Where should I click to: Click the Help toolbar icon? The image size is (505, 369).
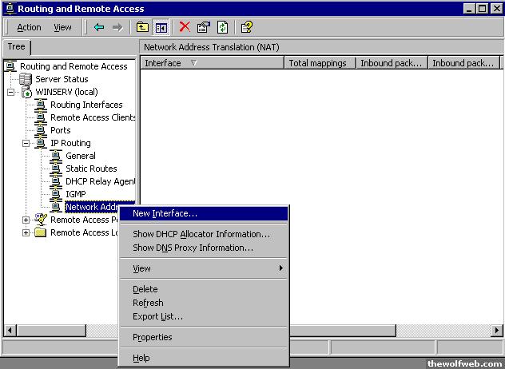point(246,27)
